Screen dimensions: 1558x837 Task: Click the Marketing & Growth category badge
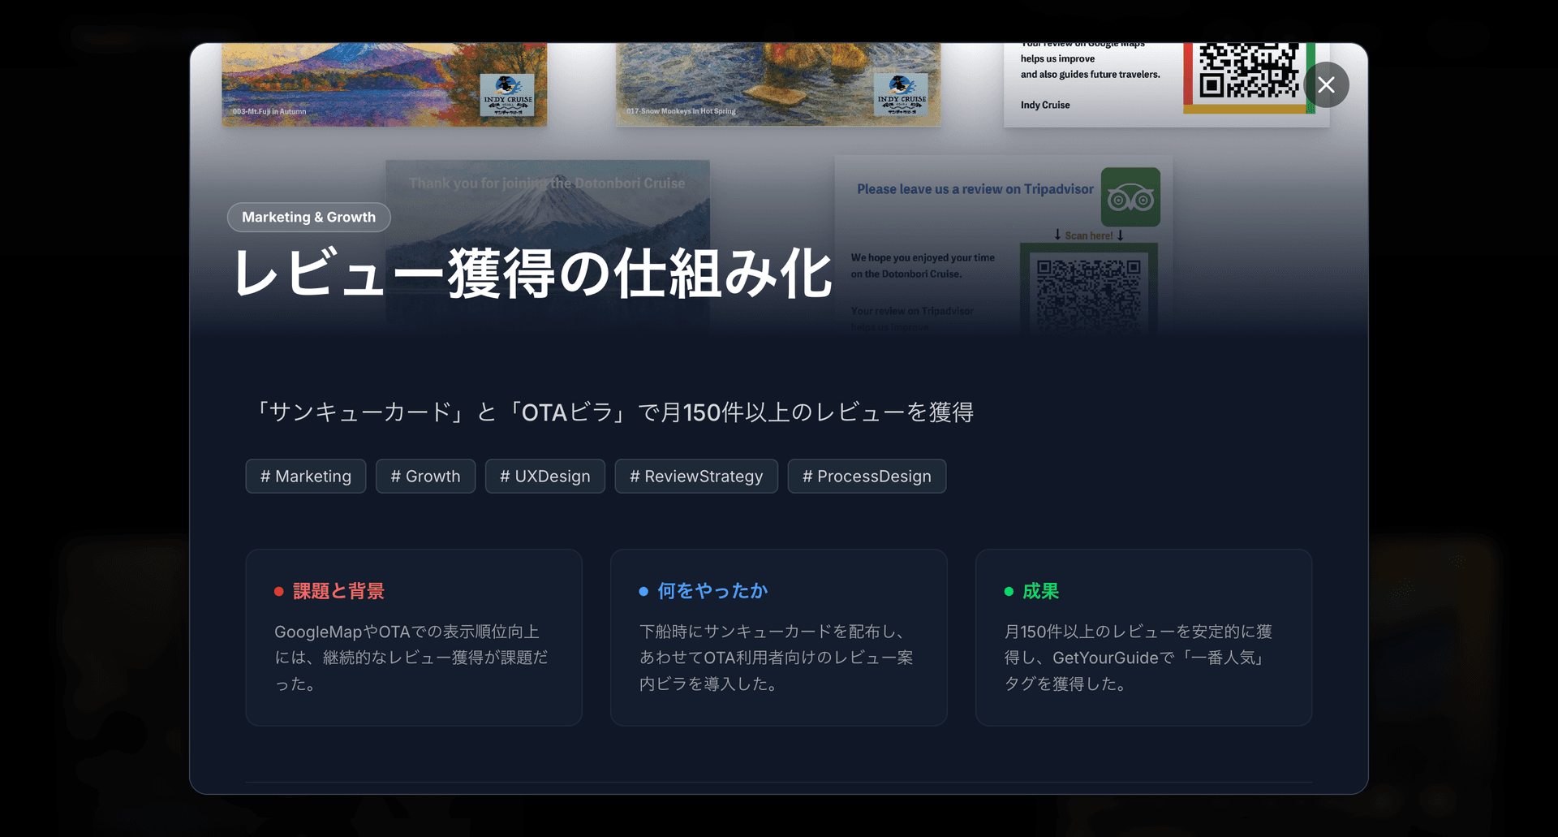(x=308, y=217)
